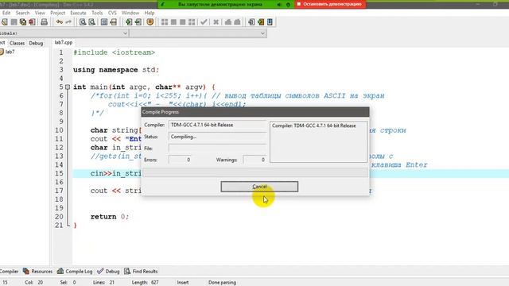
Task: Click the Errors count field
Action: [181, 160]
